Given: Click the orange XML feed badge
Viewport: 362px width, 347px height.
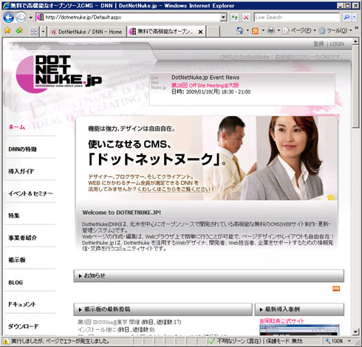Looking at the screenshot, I should 336,289.
